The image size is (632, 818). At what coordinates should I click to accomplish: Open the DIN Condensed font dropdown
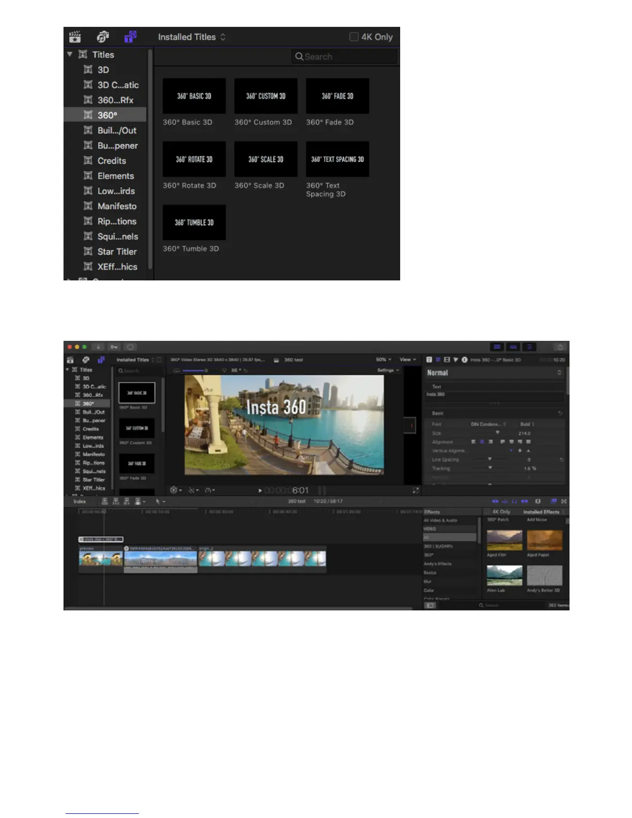pos(488,424)
